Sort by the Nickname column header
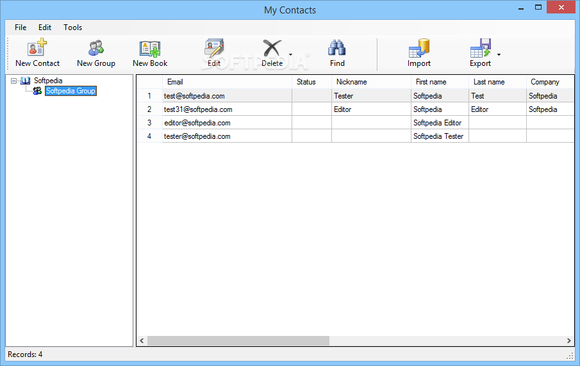Viewport: 580px width, 366px height. [371, 82]
